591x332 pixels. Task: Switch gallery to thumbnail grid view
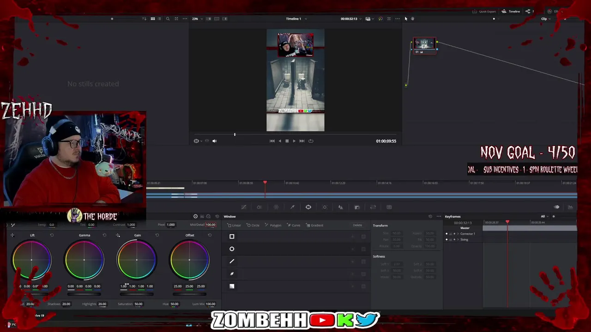coord(153,19)
